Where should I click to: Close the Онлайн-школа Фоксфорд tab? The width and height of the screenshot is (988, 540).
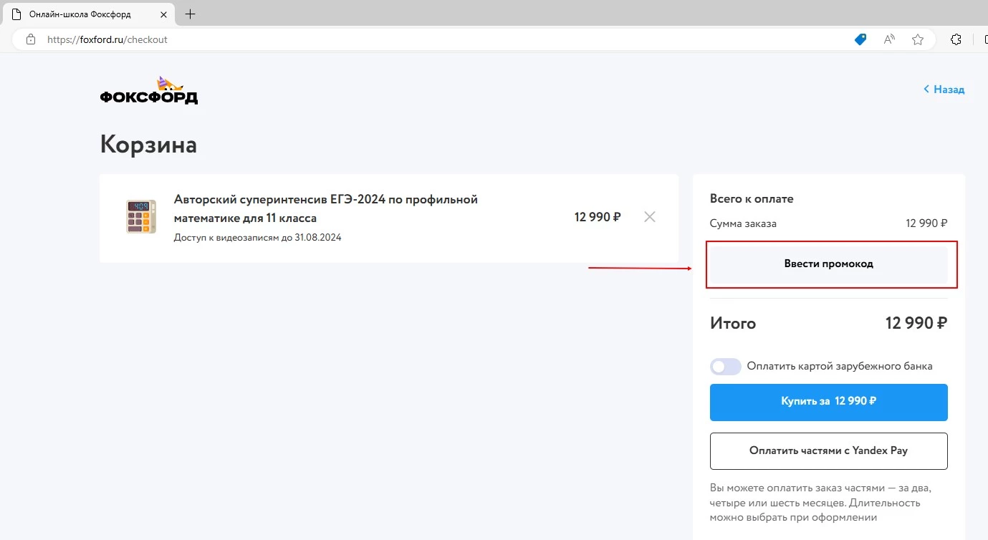click(163, 14)
